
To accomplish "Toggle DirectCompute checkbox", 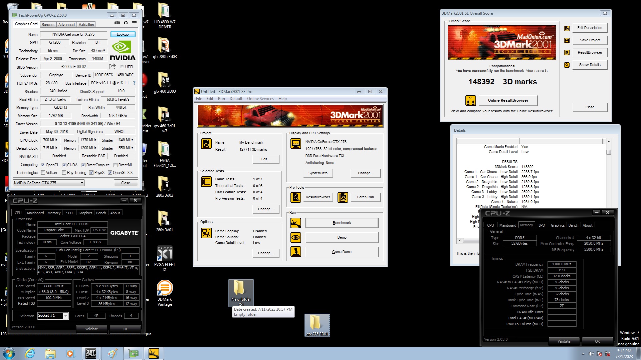I will pos(83,165).
